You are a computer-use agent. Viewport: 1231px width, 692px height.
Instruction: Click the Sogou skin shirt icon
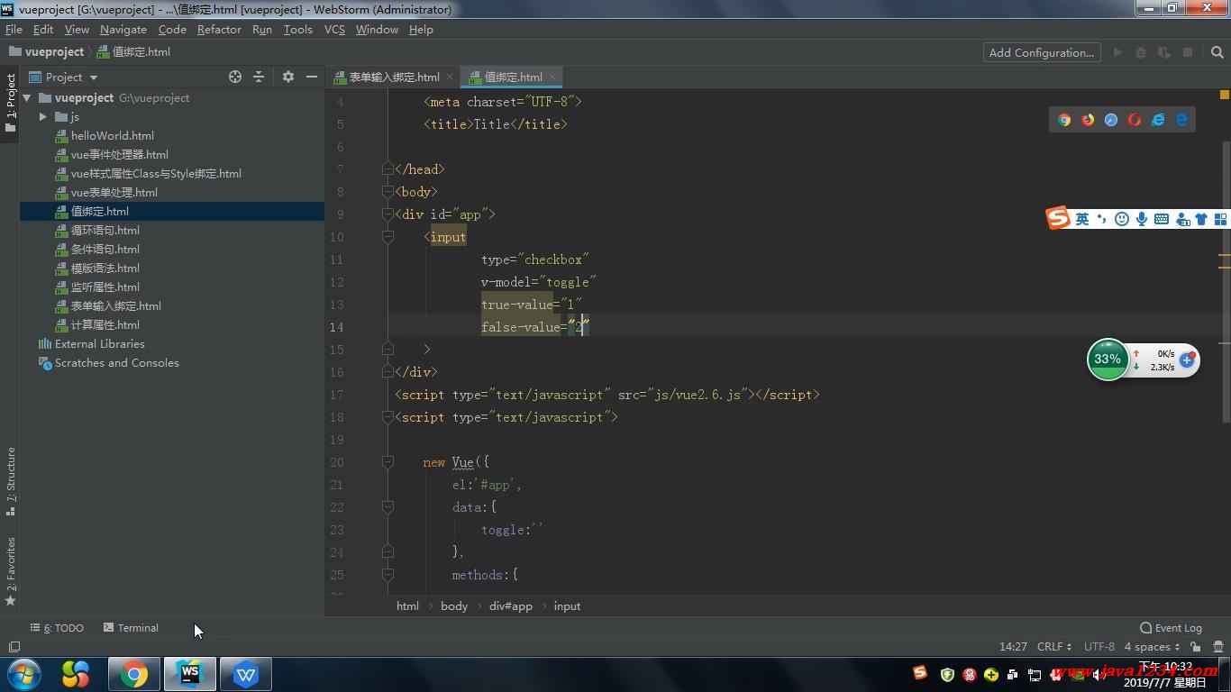(x=1201, y=219)
